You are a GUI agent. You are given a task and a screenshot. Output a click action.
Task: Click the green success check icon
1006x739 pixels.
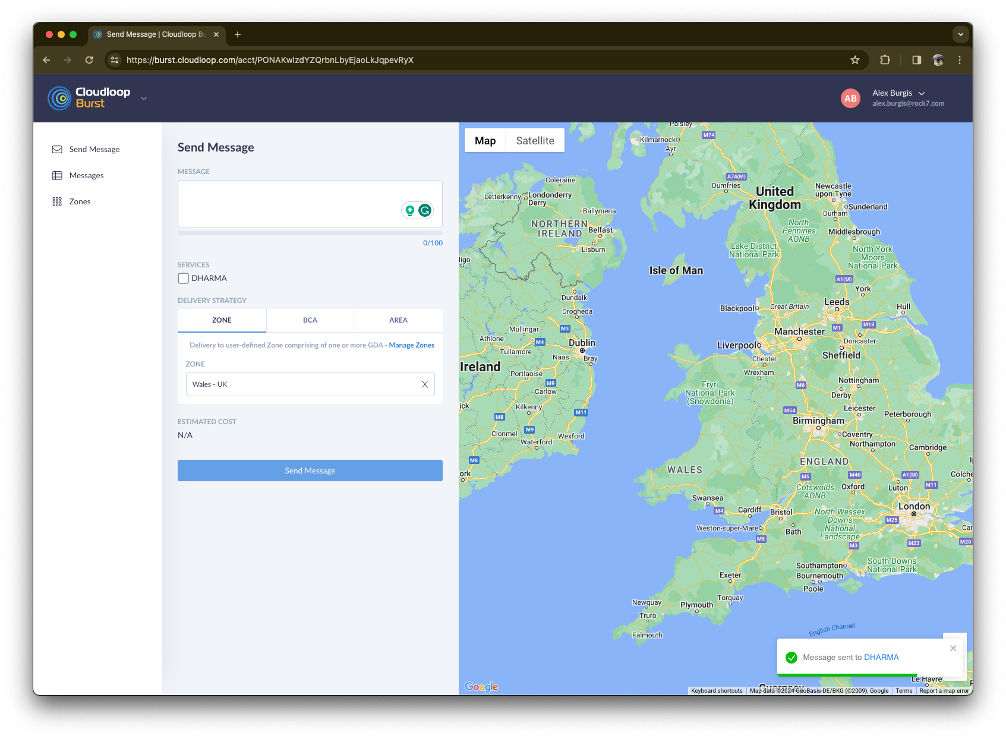791,658
